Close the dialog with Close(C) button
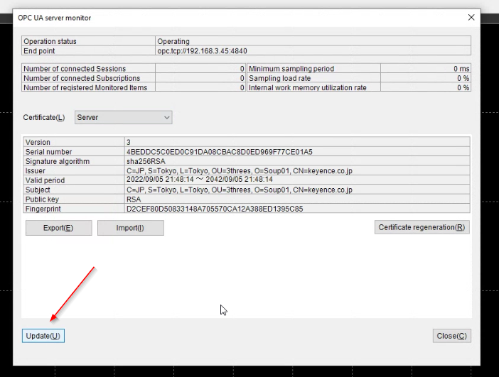The width and height of the screenshot is (499, 377). pyautogui.click(x=451, y=336)
